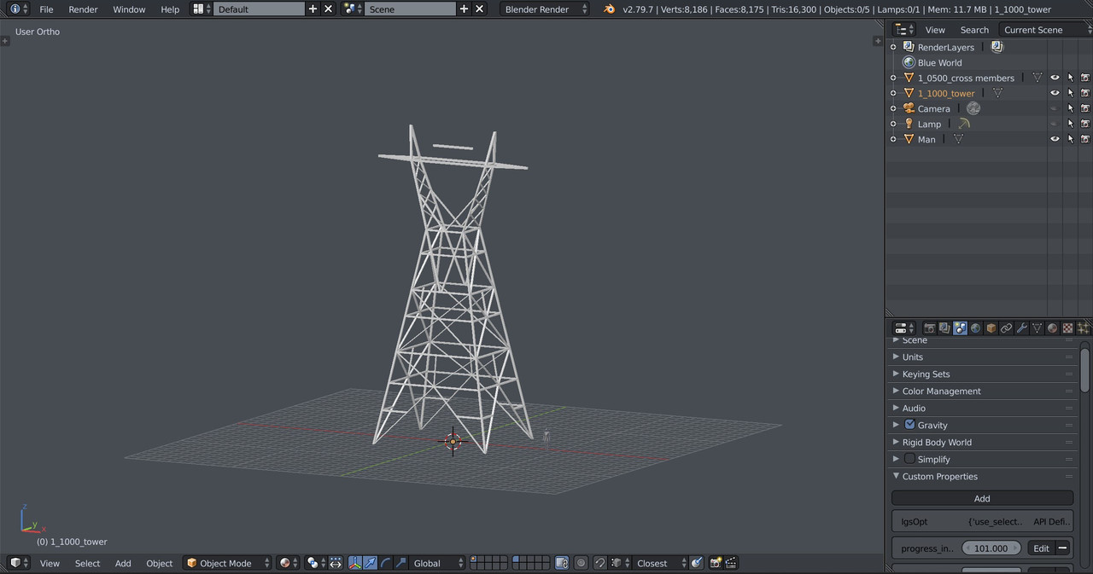The width and height of the screenshot is (1093, 574).
Task: Uncheck the Gravity checkbox
Action: (x=909, y=425)
